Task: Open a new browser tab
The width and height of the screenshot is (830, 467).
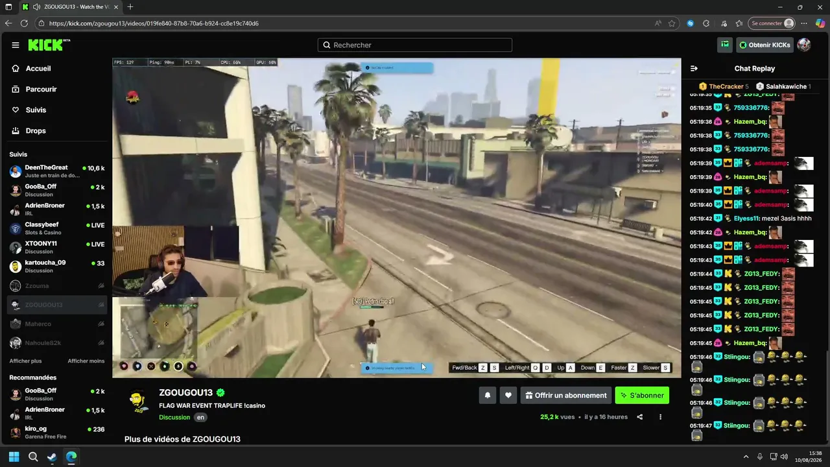Action: point(130,7)
